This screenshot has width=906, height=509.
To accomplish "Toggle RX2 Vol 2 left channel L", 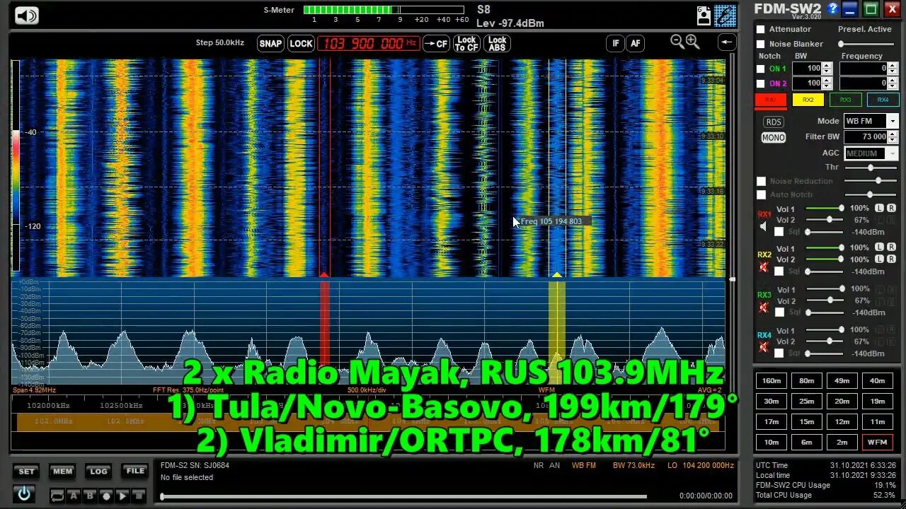I will [879, 259].
